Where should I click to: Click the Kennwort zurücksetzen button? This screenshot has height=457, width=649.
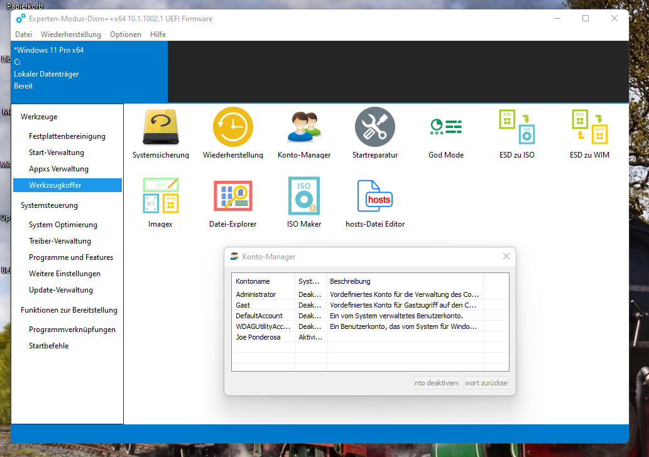[x=486, y=383]
